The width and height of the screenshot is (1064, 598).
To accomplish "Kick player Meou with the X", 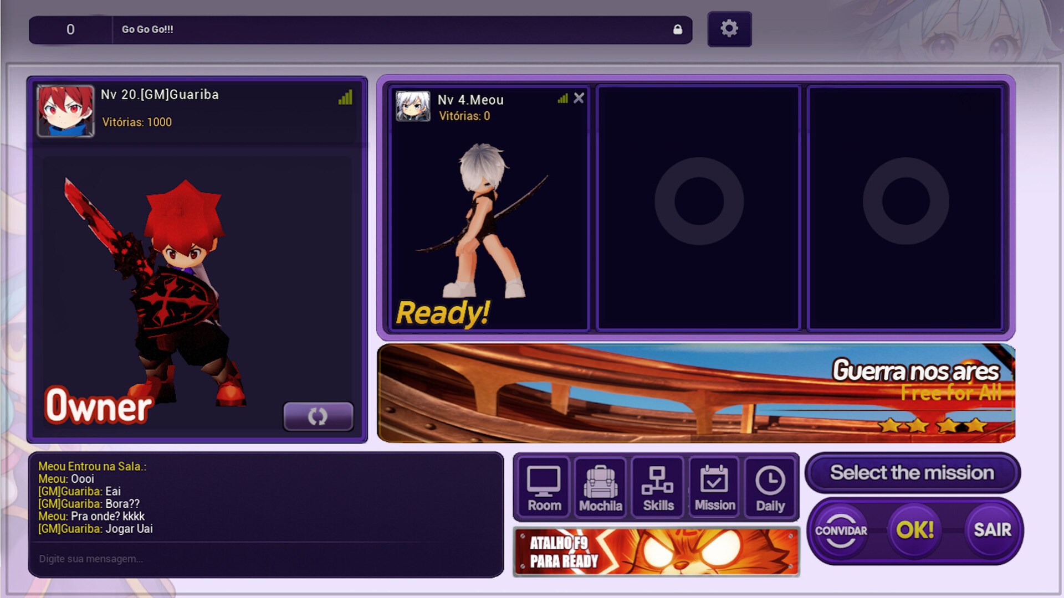I will pyautogui.click(x=579, y=98).
